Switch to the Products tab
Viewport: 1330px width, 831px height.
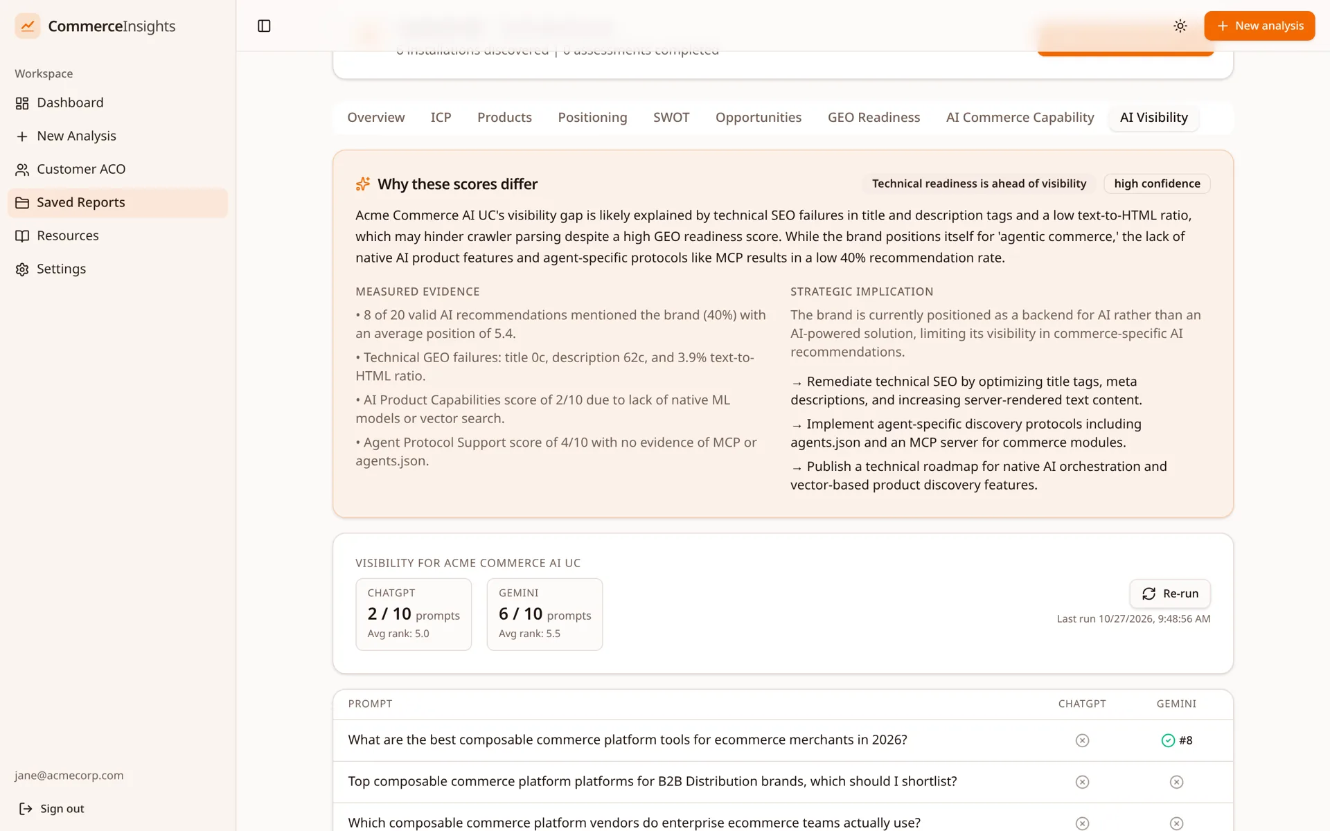pos(504,117)
